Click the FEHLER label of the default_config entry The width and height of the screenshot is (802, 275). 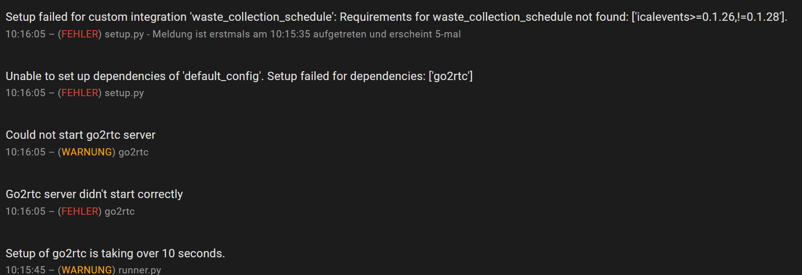click(80, 93)
